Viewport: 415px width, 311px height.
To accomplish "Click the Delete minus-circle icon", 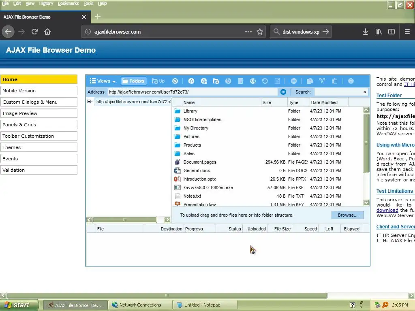I will (293, 81).
